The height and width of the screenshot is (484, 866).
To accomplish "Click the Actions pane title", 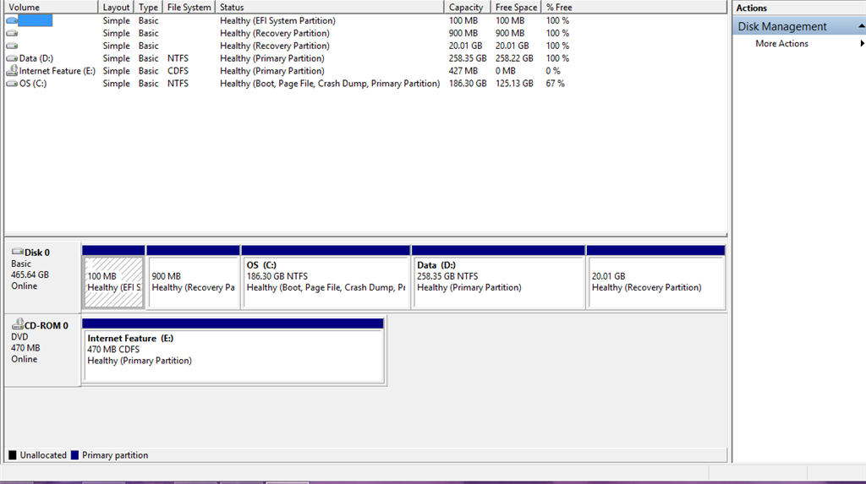I will (751, 8).
